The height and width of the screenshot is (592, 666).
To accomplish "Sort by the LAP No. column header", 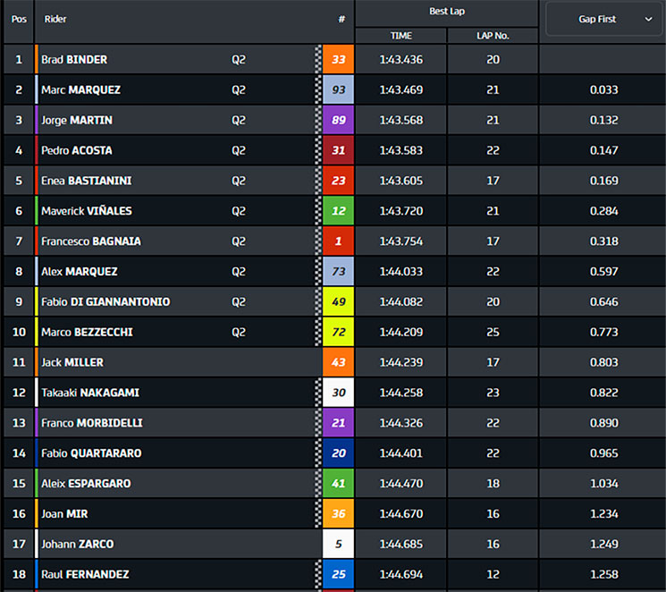I will 493,36.
